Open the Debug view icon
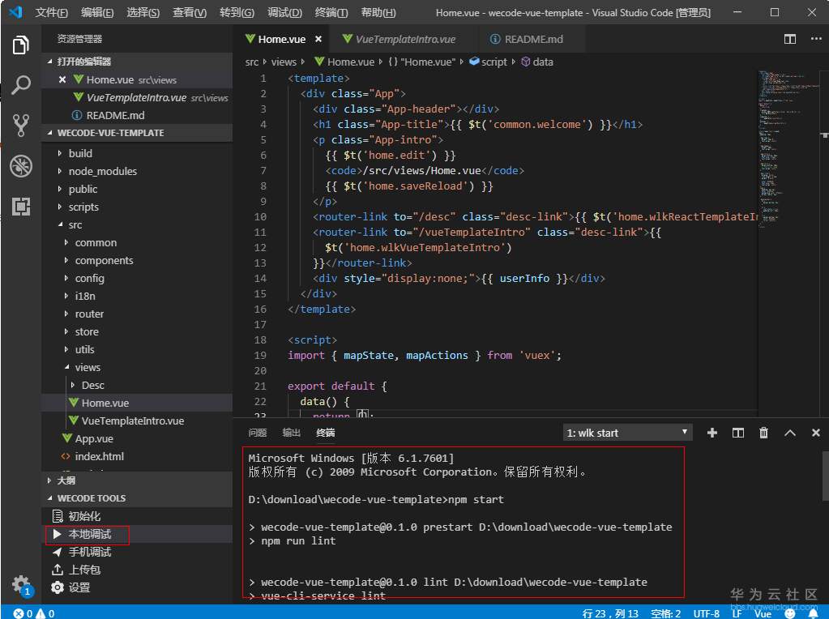829x619 pixels. point(21,166)
